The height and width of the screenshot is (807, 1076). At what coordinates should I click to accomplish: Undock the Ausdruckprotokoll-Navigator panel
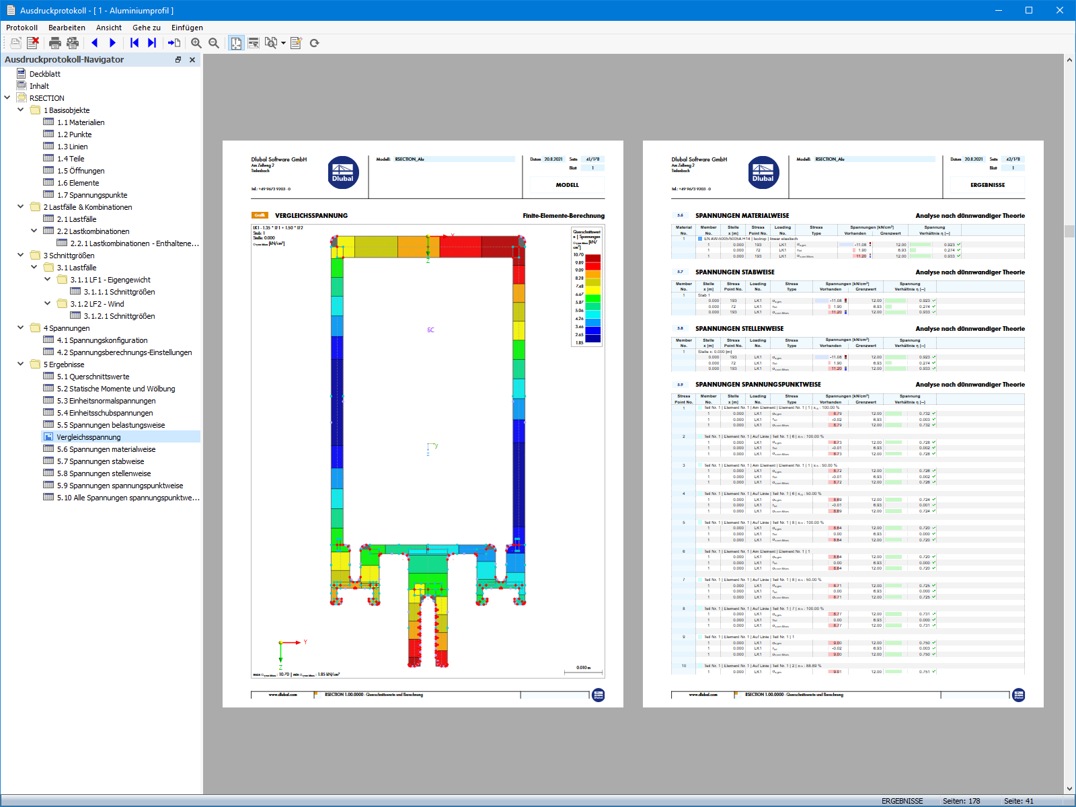point(178,60)
